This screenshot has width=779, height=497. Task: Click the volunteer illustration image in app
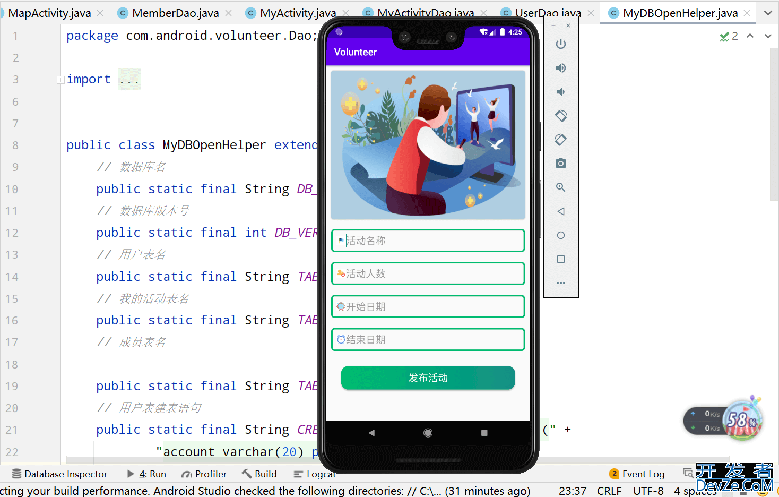point(428,145)
